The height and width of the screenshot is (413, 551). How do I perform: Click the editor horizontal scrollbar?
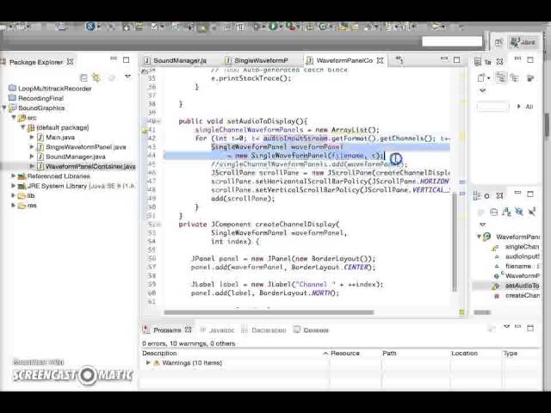click(258, 312)
